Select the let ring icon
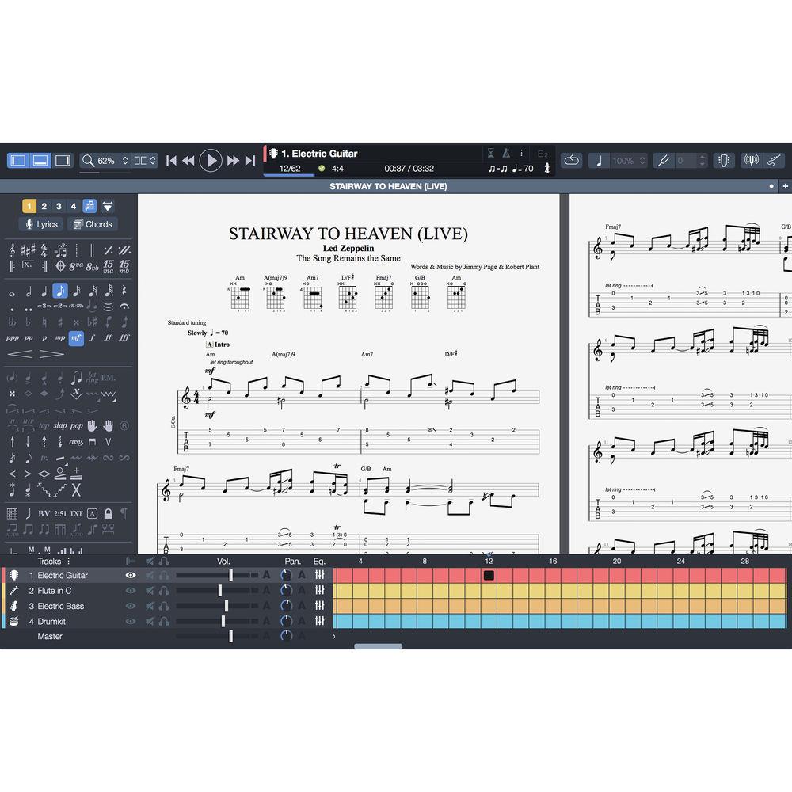792x792 pixels. (x=92, y=378)
